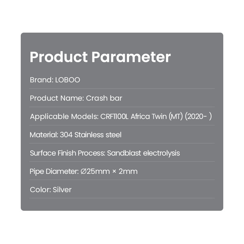
Task: Click the "Product Name:" label
Action: [x=57, y=98]
